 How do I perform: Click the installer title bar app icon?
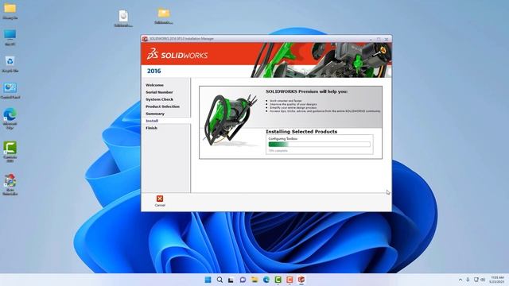145,39
